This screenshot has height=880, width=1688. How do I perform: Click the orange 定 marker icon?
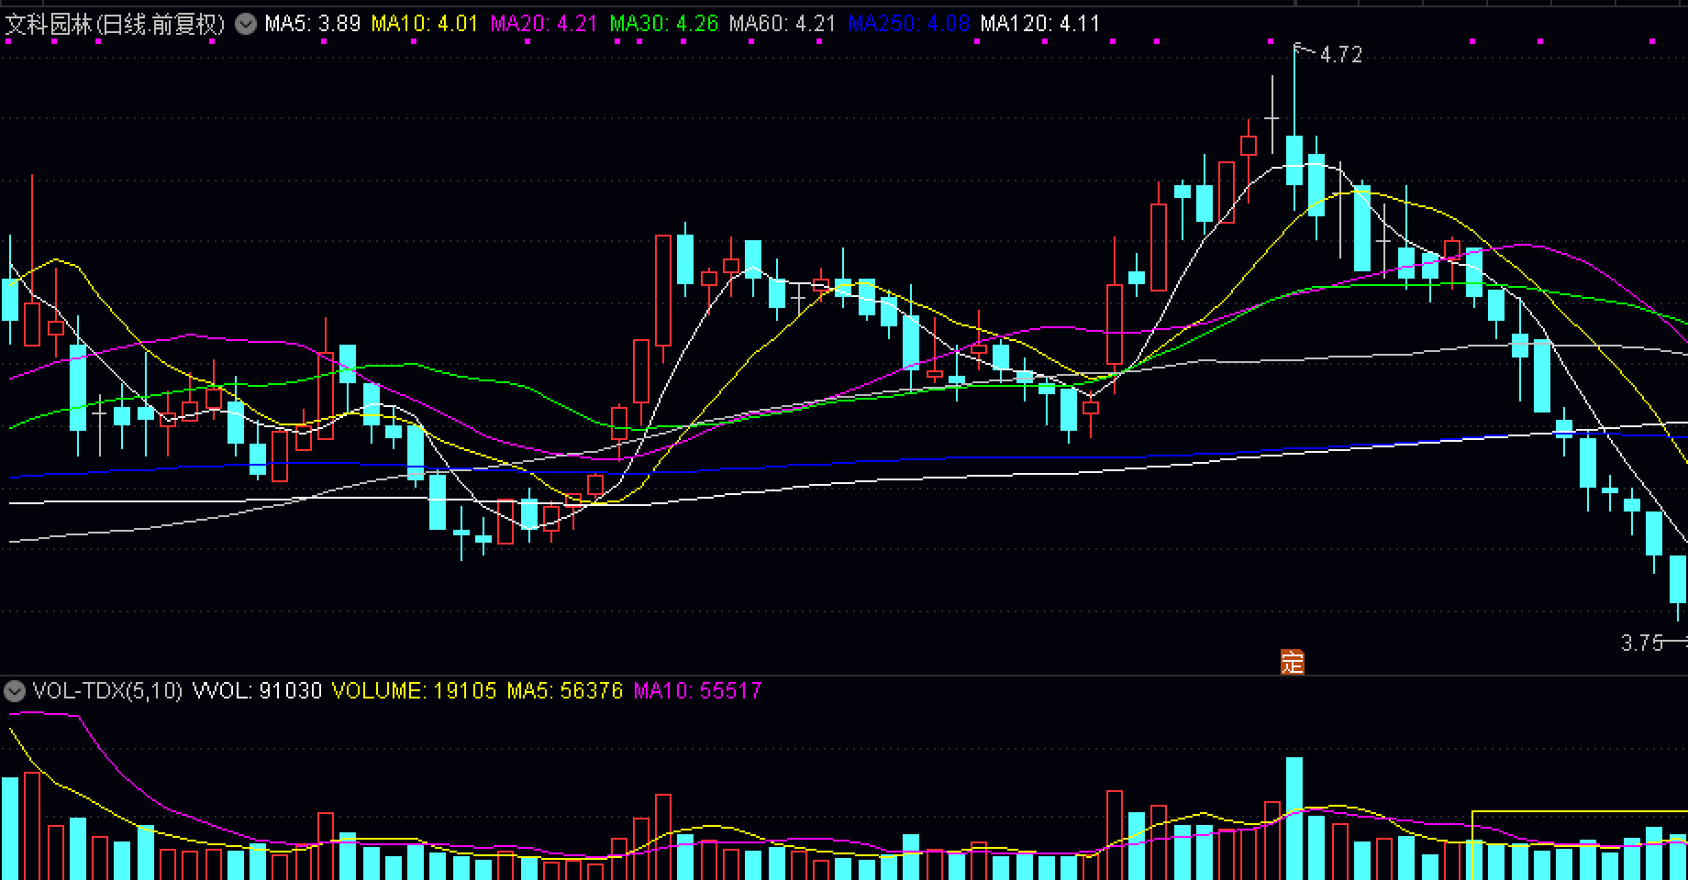coord(1293,661)
